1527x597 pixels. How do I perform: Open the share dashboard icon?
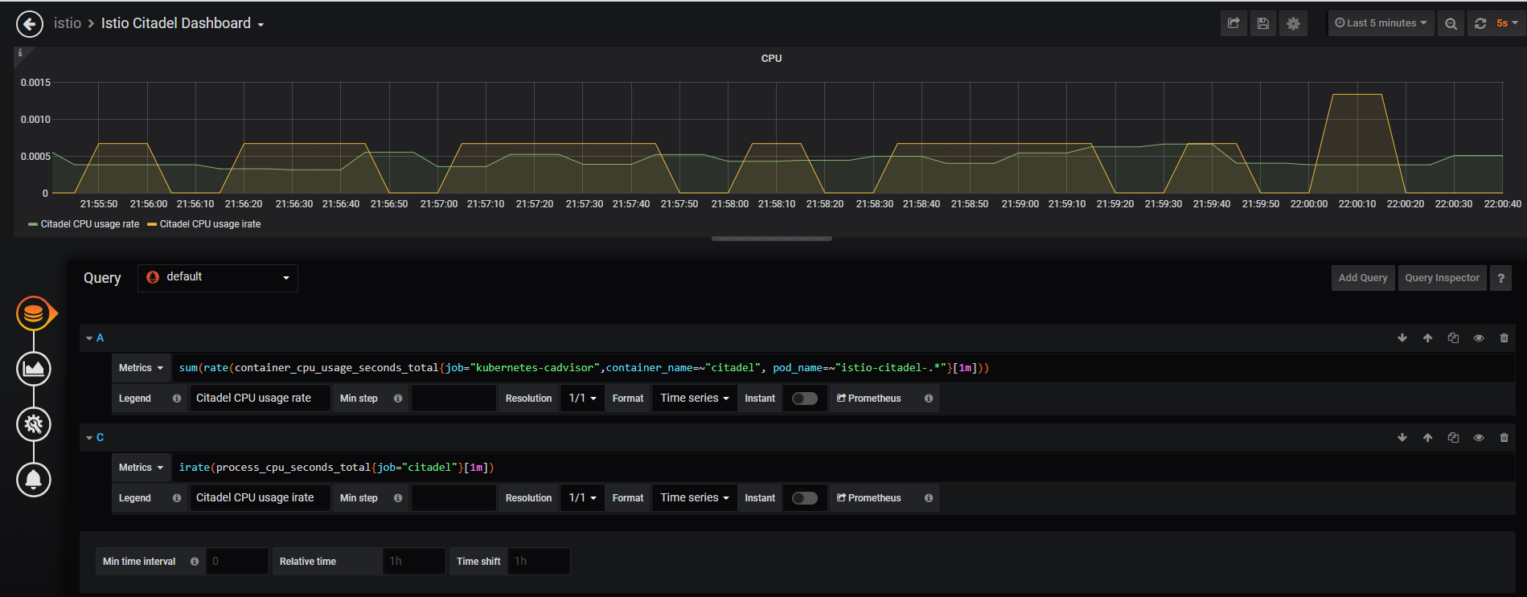coord(1234,23)
